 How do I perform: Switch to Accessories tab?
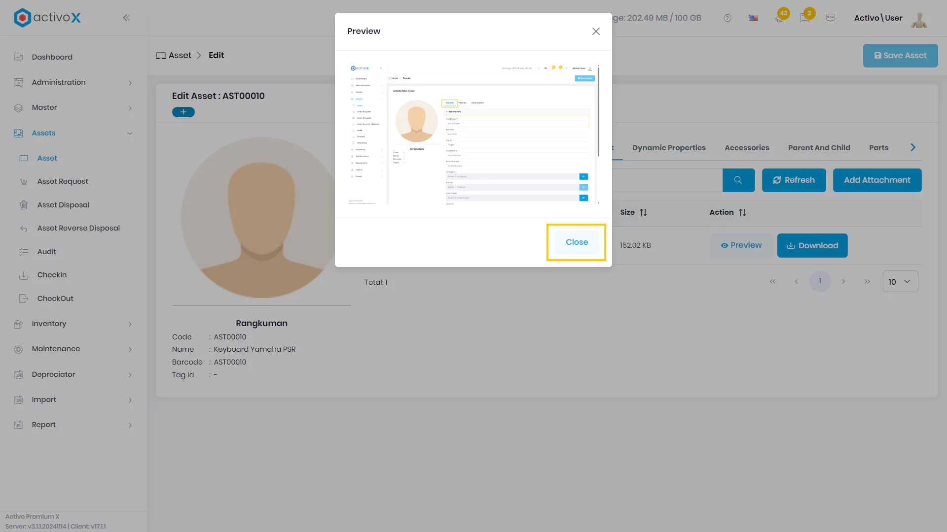point(747,148)
